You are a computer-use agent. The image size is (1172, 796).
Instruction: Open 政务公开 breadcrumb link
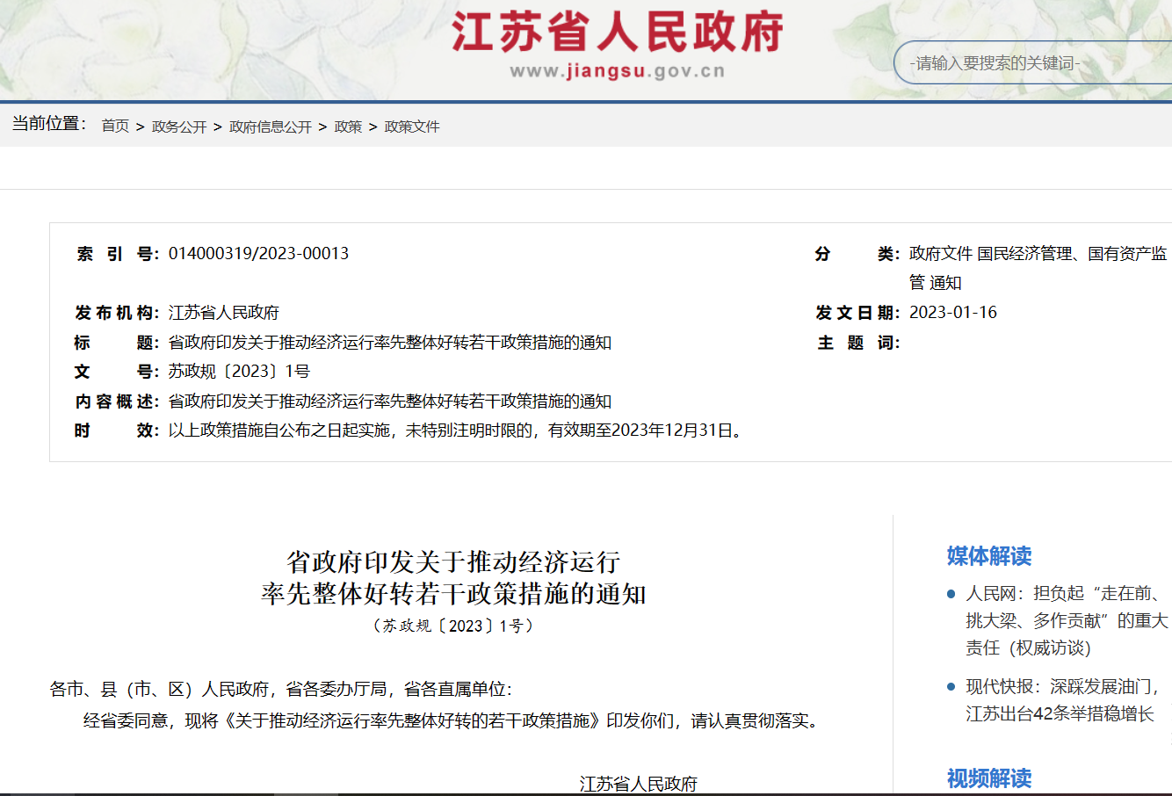179,127
